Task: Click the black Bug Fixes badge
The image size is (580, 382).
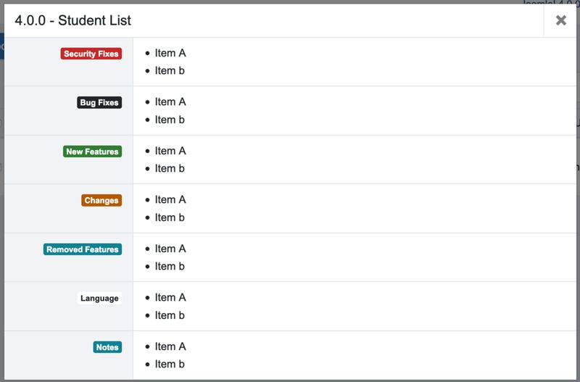Action: tap(99, 103)
